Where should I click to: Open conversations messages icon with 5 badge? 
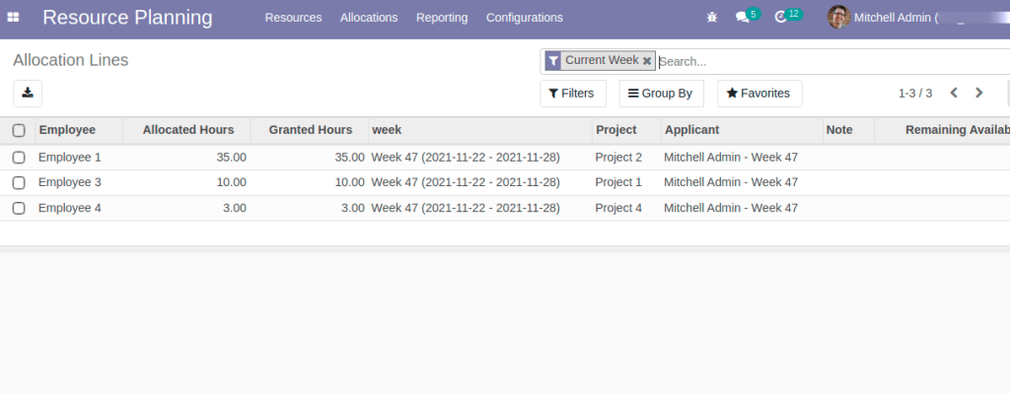(748, 16)
